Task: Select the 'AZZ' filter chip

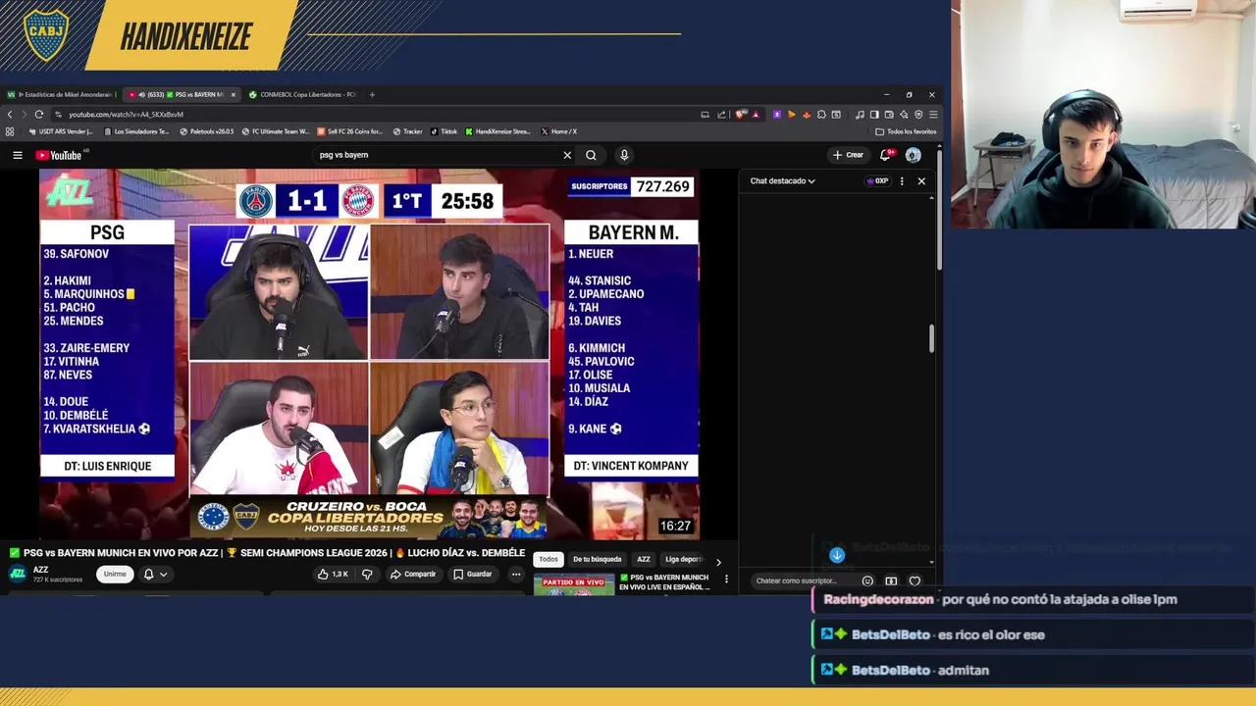Action: click(x=644, y=559)
